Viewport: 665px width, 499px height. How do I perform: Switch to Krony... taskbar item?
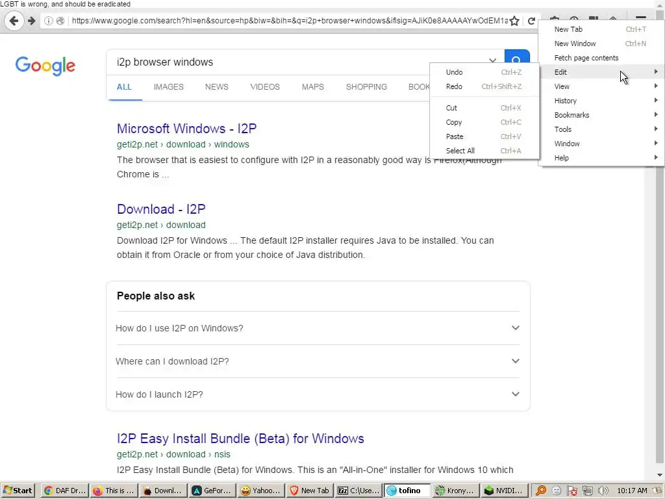(x=457, y=491)
